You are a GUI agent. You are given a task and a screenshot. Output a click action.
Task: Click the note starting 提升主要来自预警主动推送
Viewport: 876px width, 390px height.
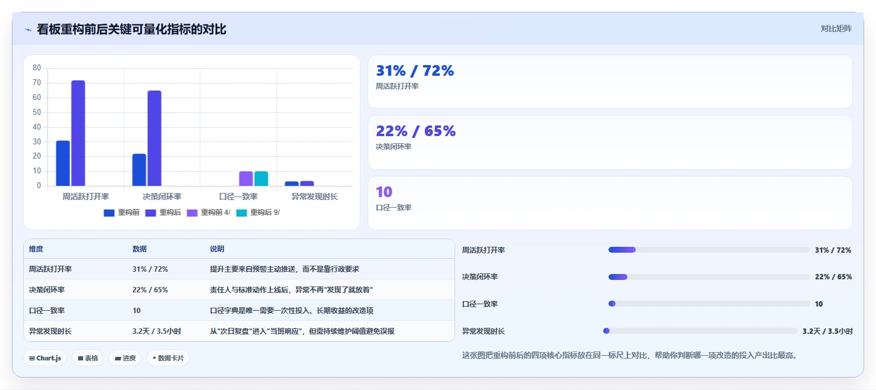point(285,269)
